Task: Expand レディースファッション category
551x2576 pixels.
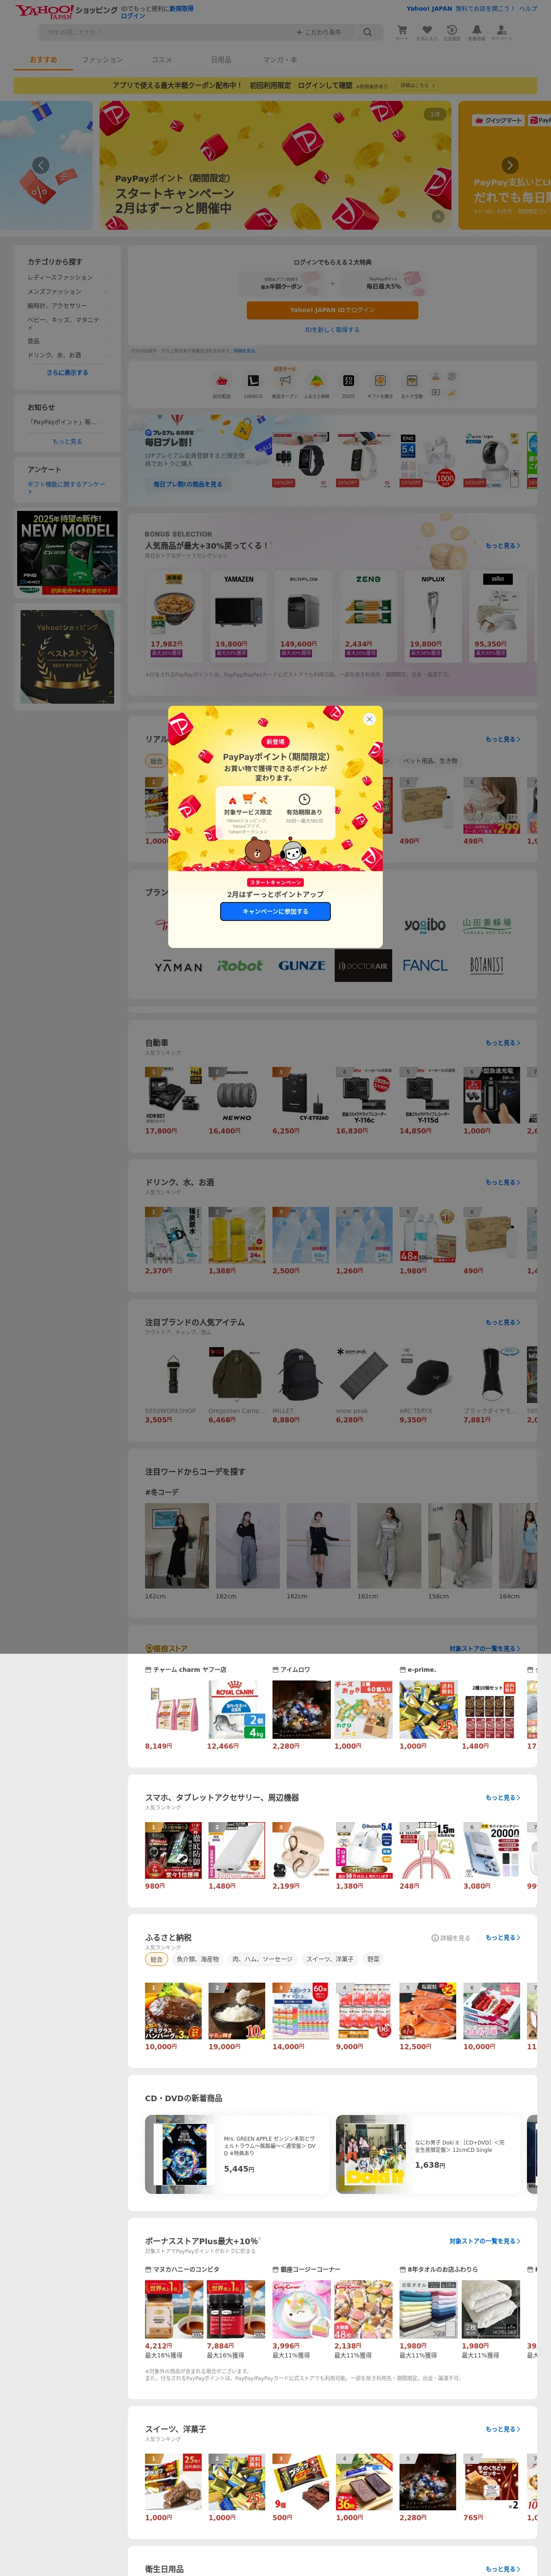Action: pyautogui.click(x=67, y=277)
